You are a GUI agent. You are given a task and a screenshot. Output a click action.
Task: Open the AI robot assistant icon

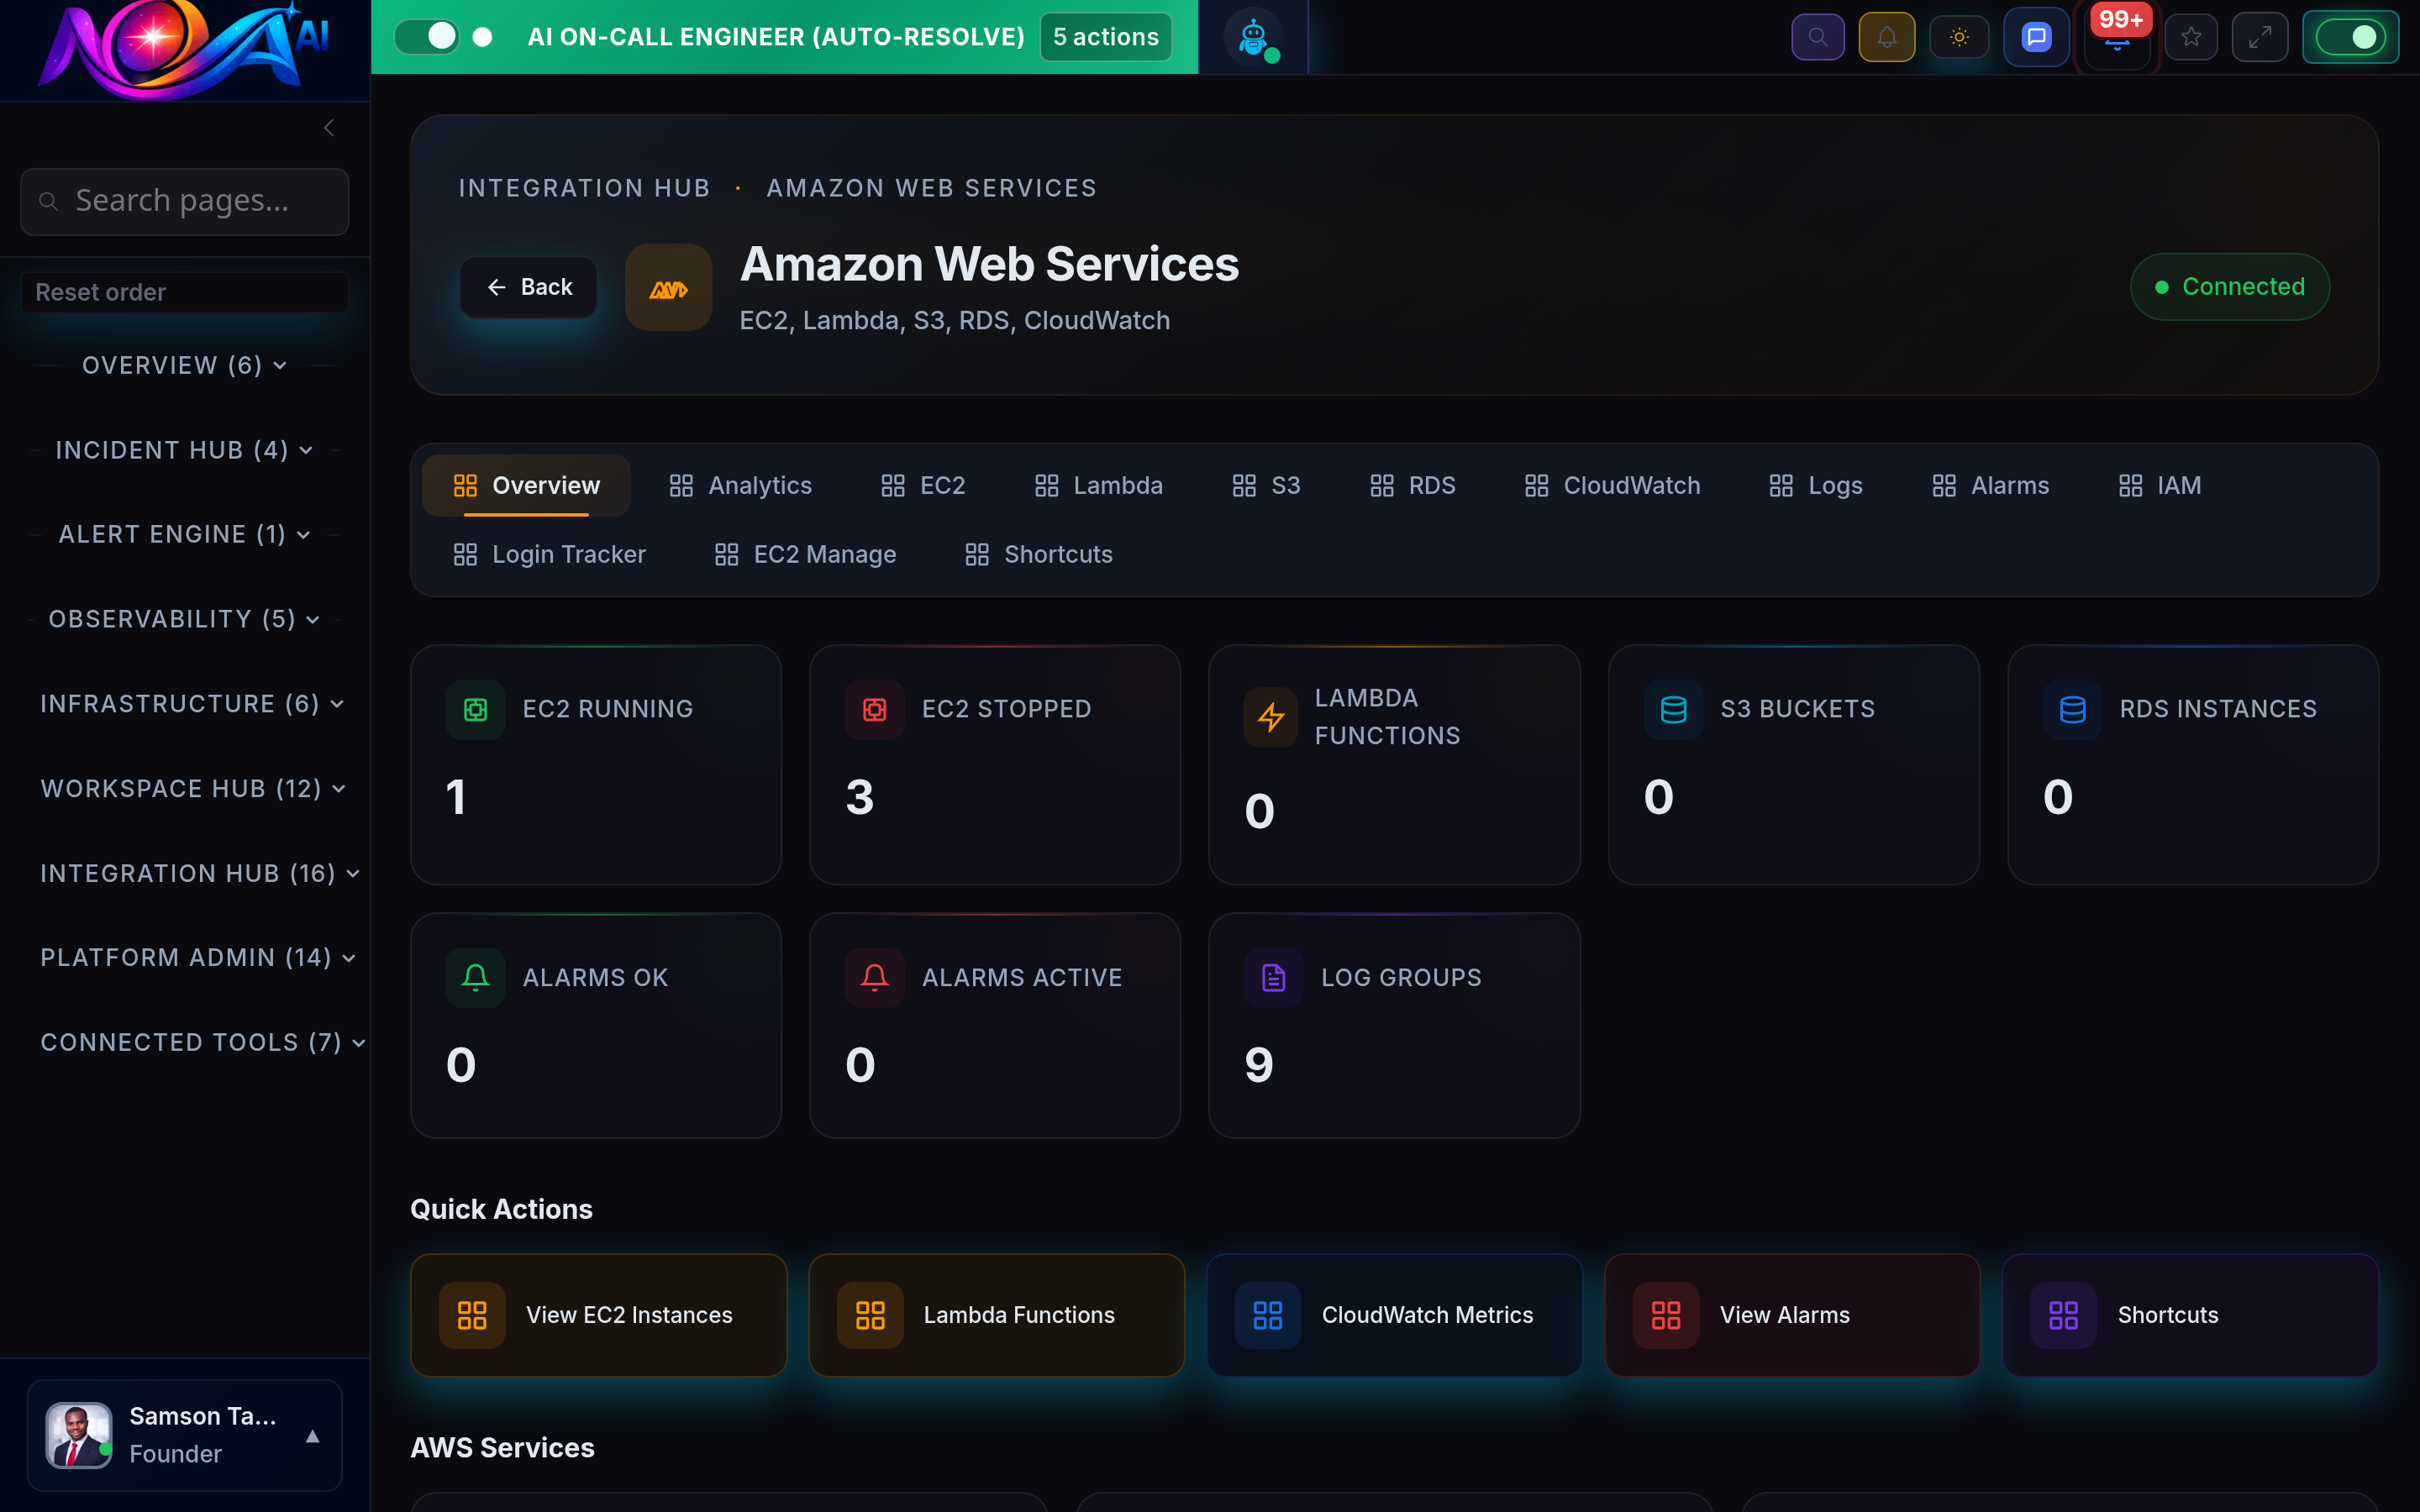1253,37
